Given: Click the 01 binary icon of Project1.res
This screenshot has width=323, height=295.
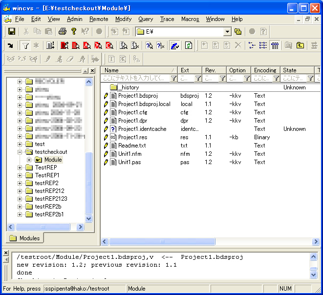Looking at the screenshot, I should pyautogui.click(x=113, y=137).
